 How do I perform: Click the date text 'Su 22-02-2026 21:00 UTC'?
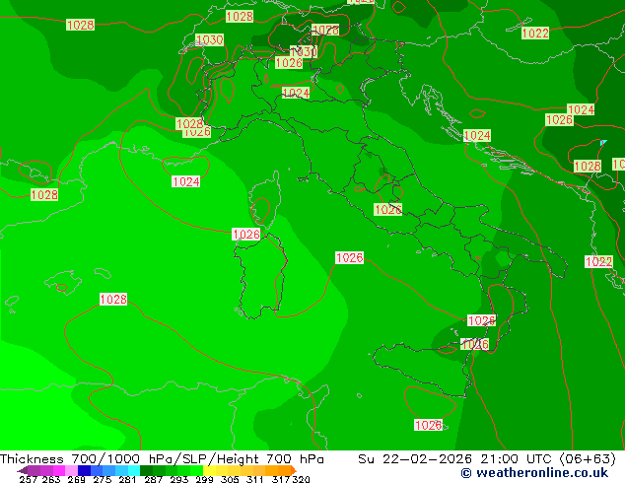tap(454, 459)
